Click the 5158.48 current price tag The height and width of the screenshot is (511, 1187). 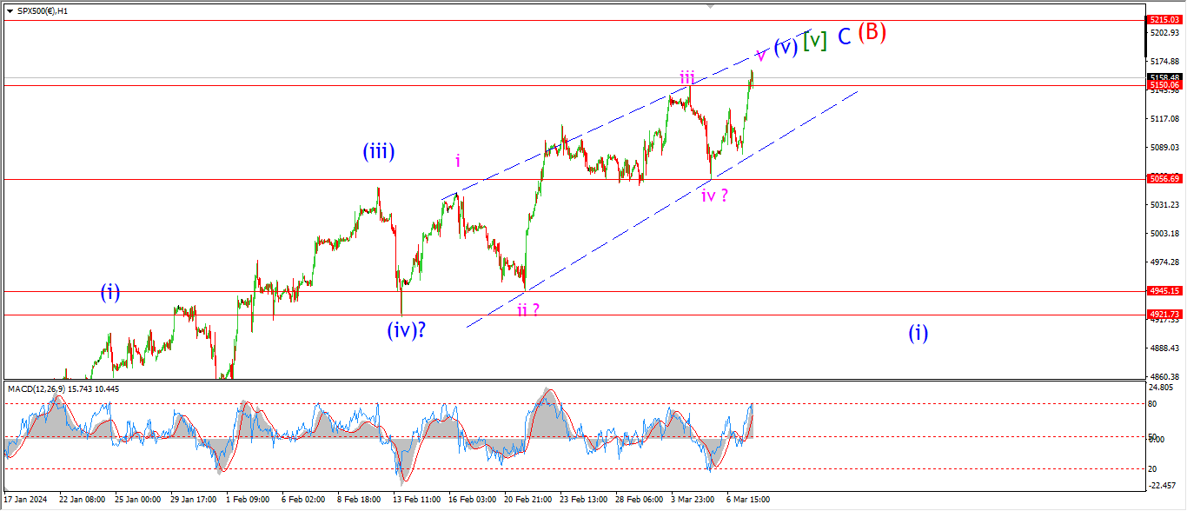click(1165, 76)
